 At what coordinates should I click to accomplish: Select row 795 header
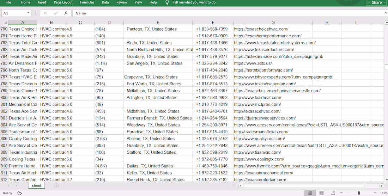click(x=4, y=63)
